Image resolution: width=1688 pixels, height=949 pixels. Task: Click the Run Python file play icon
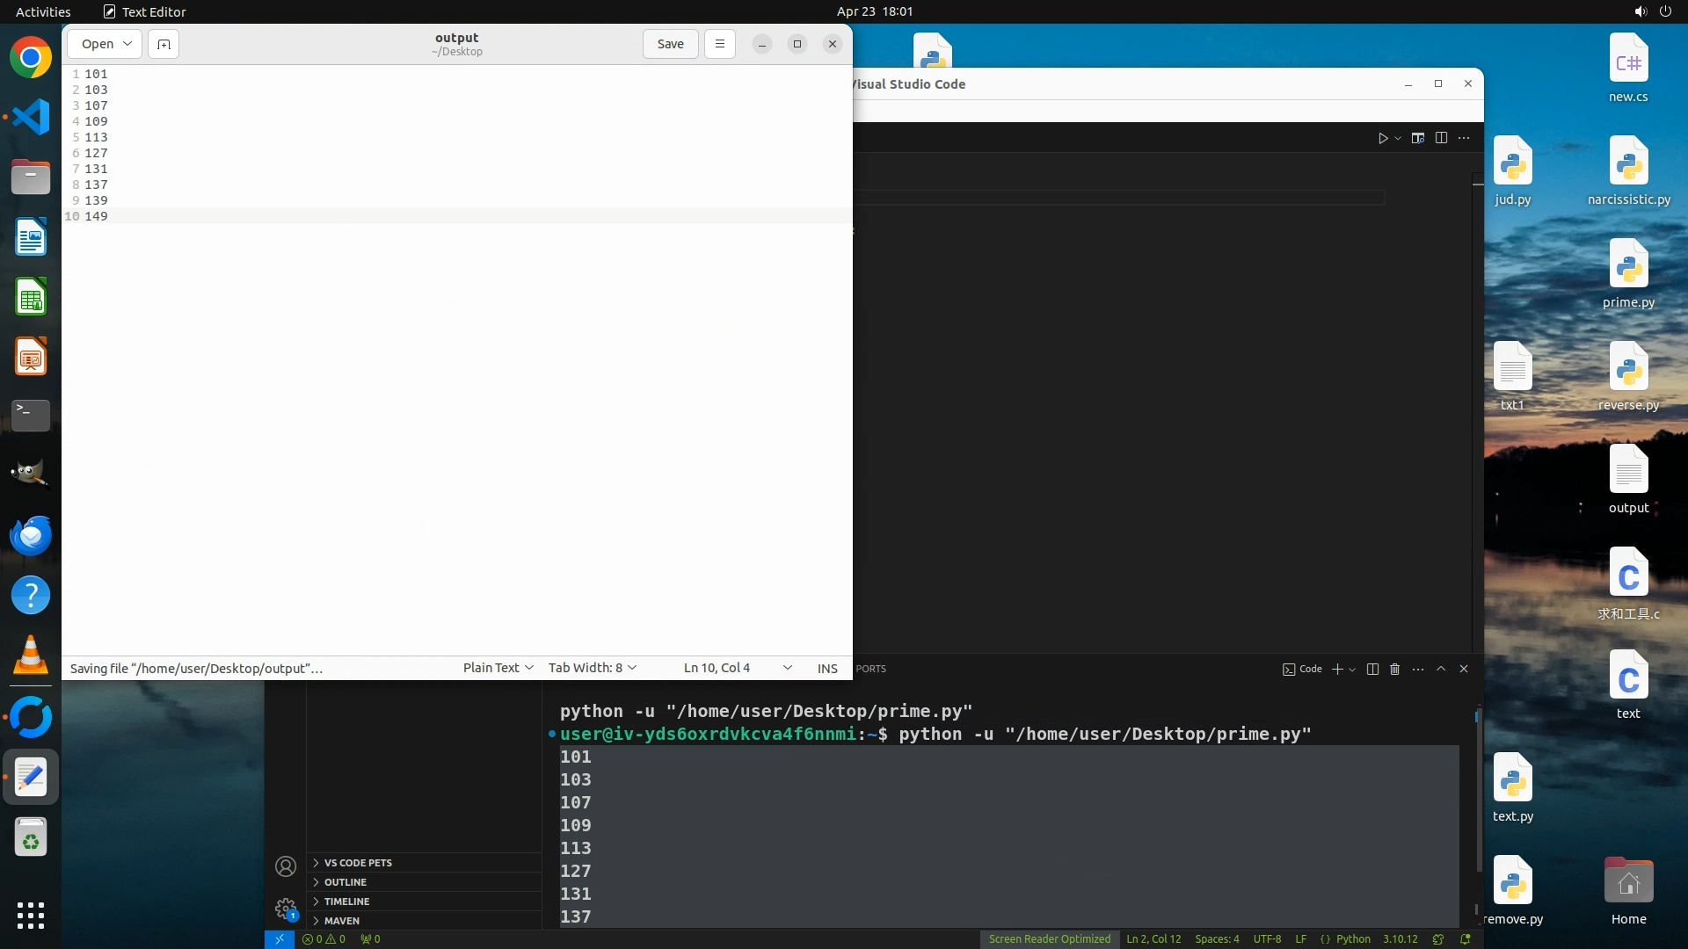(x=1383, y=138)
